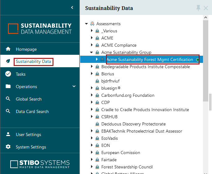212x174 pixels.
Task: Click the User Settings person icon
Action: [8, 134]
